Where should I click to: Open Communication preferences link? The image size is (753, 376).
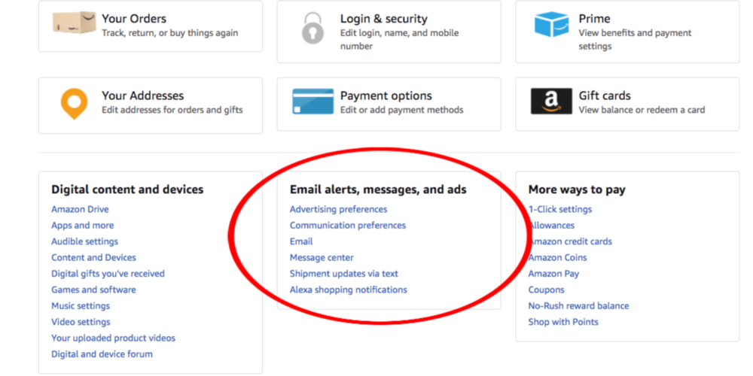click(x=348, y=226)
